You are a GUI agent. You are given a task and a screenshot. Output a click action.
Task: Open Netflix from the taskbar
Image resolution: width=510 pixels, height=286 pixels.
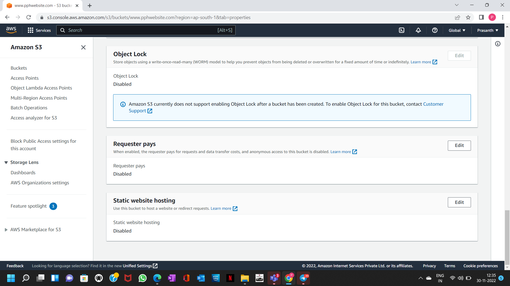[230, 278]
